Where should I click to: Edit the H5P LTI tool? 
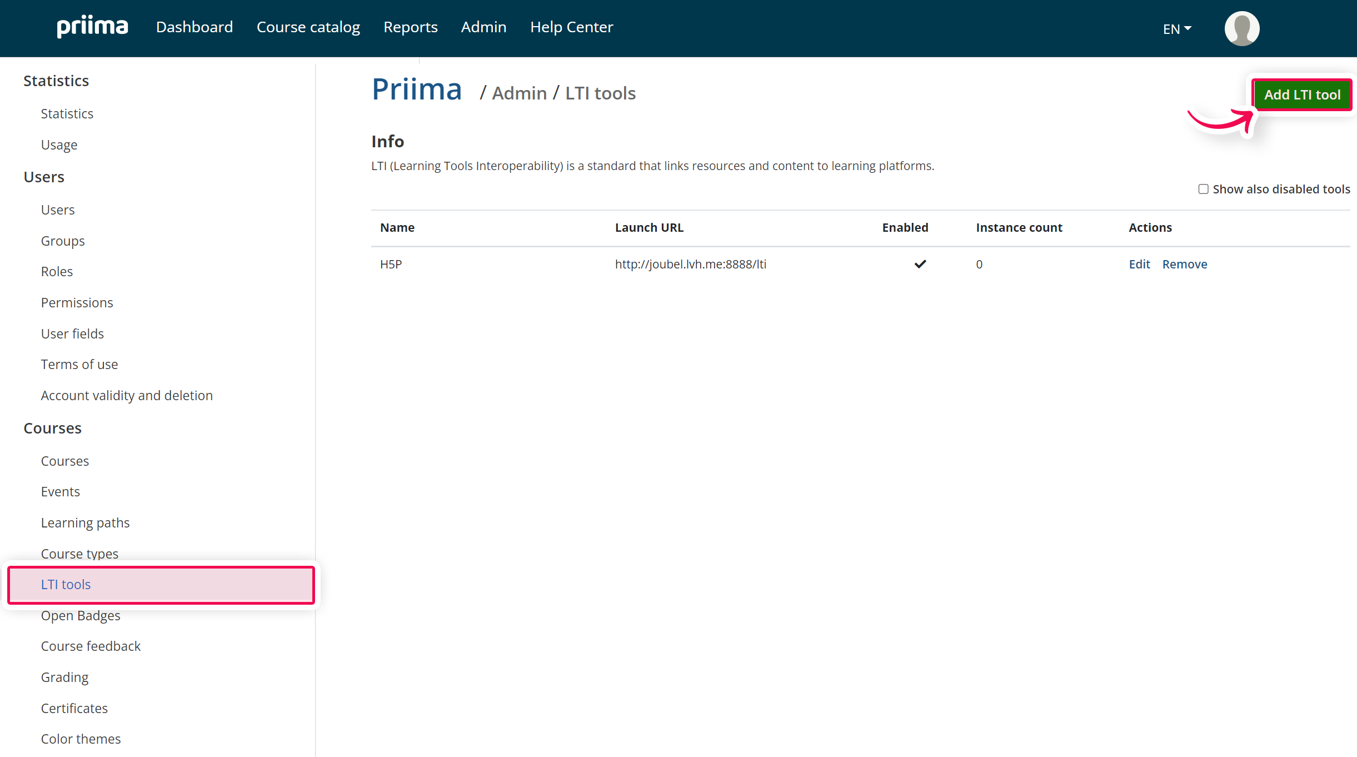(1139, 264)
